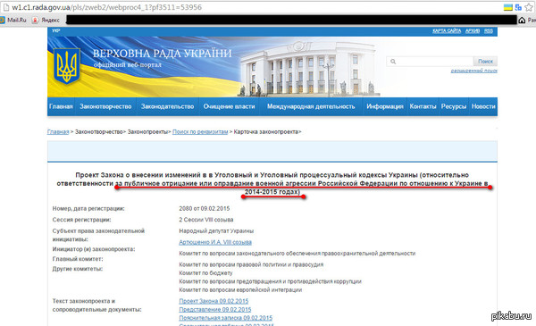
Task: Open the Ресурсы menu item
Action: click(x=454, y=106)
